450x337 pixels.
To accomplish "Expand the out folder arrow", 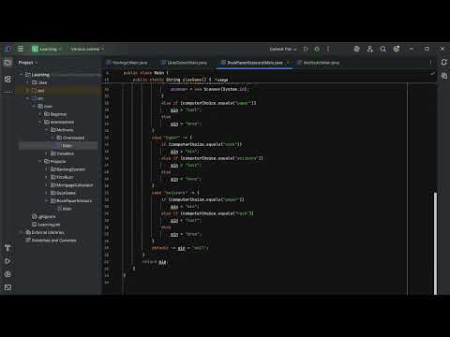I will pyautogui.click(x=27, y=91).
